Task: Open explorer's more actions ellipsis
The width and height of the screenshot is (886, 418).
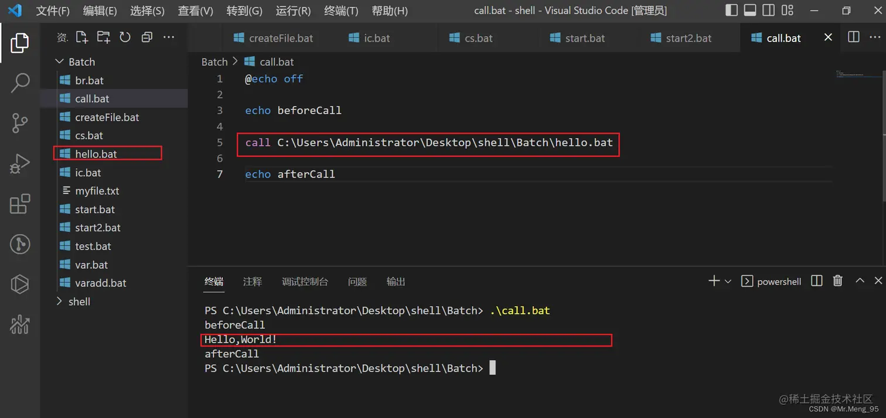Action: [169, 37]
